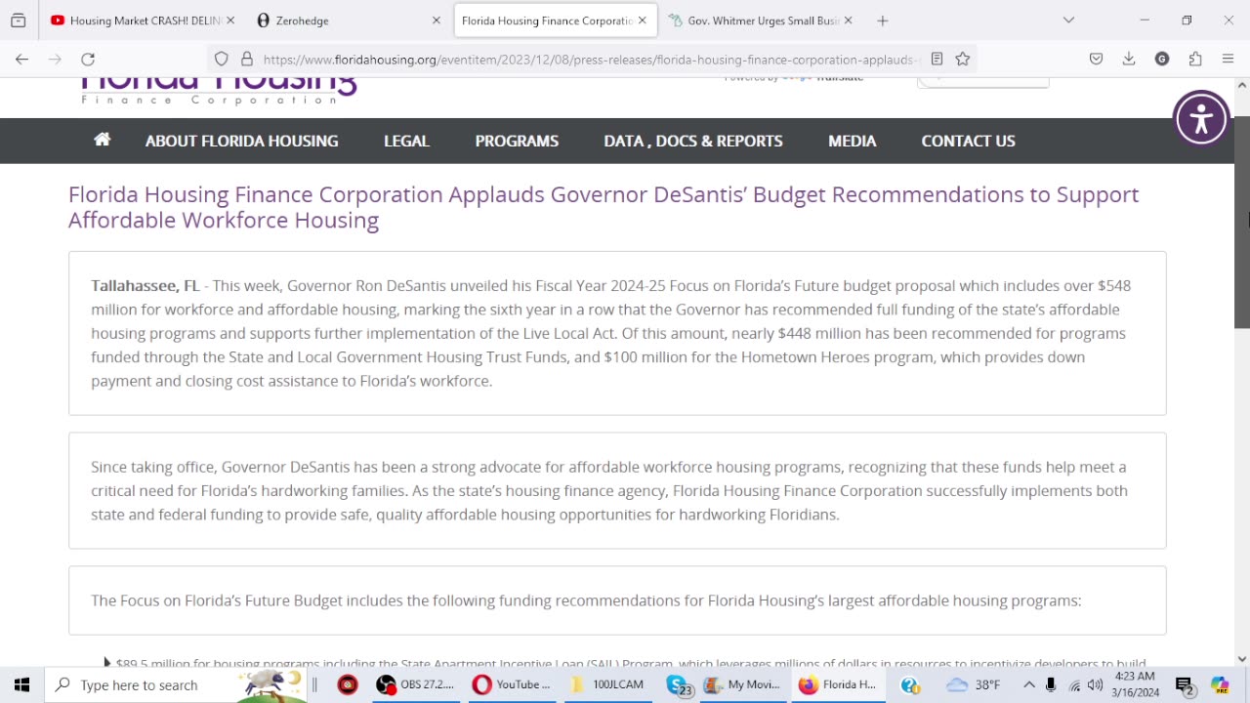Close the Zerohedge tab
1250x703 pixels.
437,21
